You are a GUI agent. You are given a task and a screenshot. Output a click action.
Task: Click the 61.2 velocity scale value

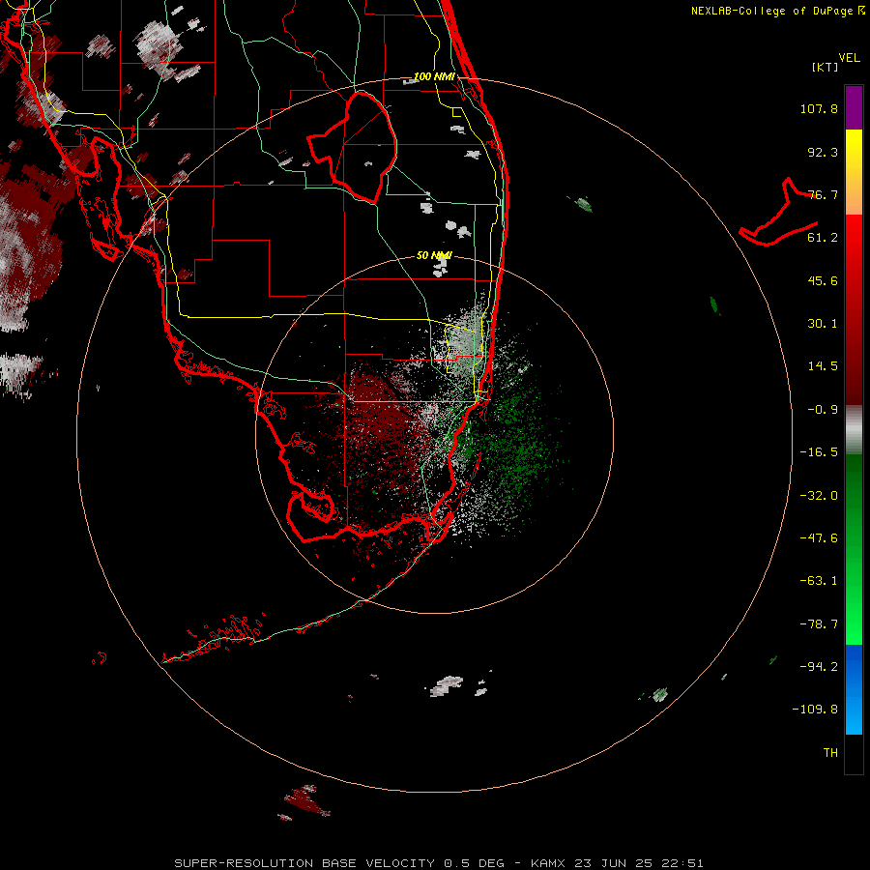point(823,238)
